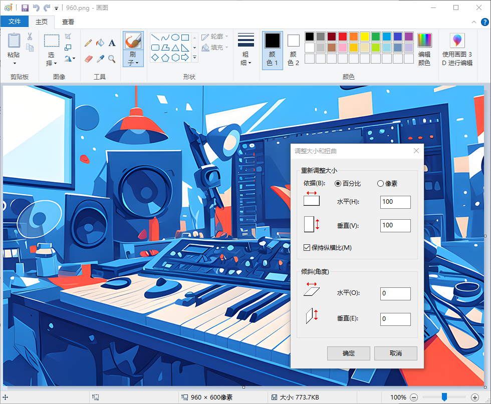The width and height of the screenshot is (491, 404).
Task: Click the 取消 button
Action: tap(395, 353)
